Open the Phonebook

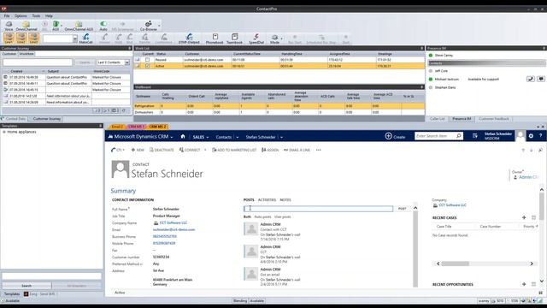pyautogui.click(x=215, y=38)
